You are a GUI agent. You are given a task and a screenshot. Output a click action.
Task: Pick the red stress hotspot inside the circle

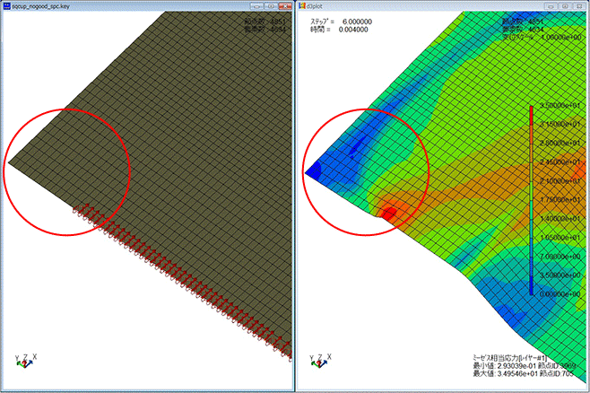[391, 212]
